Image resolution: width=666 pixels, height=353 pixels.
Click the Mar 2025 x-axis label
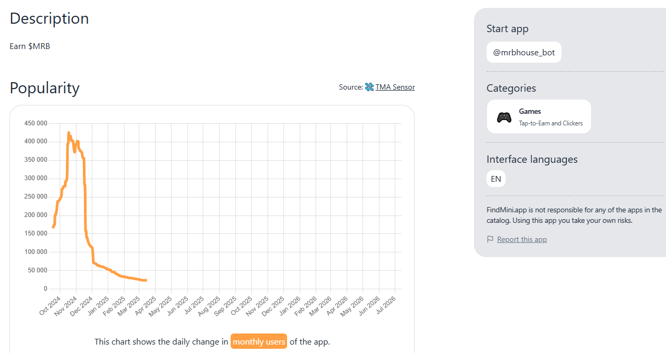point(130,306)
